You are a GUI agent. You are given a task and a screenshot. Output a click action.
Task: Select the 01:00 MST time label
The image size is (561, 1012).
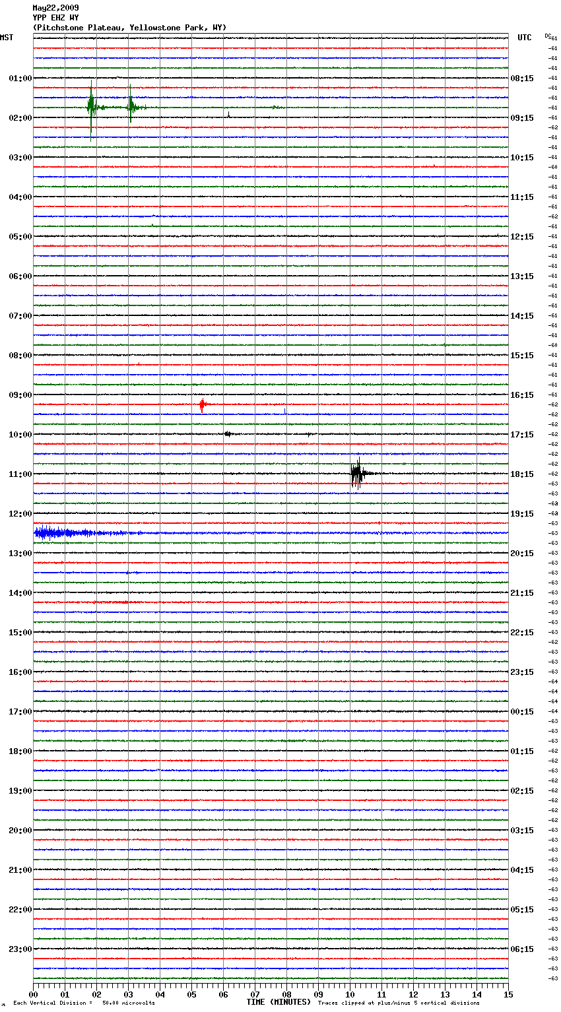pyautogui.click(x=20, y=79)
